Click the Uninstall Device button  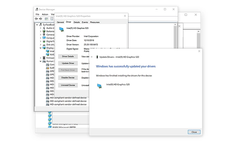coord(68,85)
